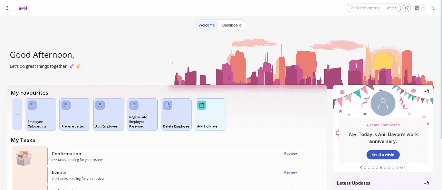Click the Prepare Letter person icon
Screen dimensions: 442x190
click(66, 105)
